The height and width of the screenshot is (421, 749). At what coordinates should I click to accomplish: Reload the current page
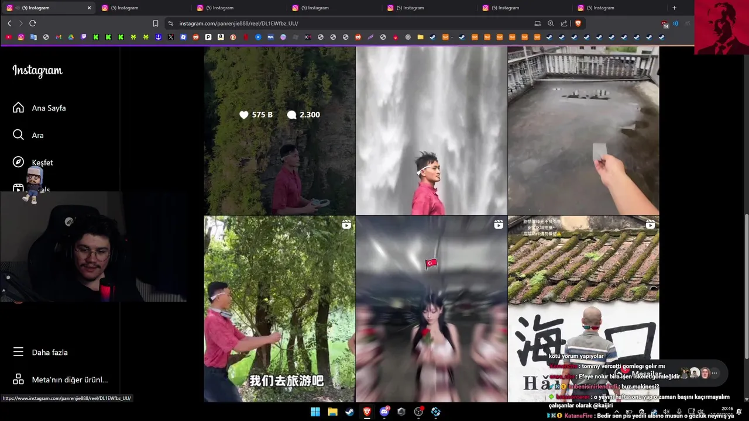33,23
